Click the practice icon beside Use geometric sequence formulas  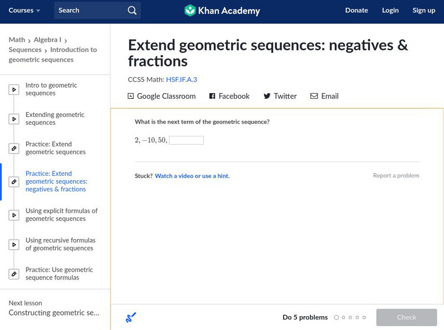pos(14,274)
